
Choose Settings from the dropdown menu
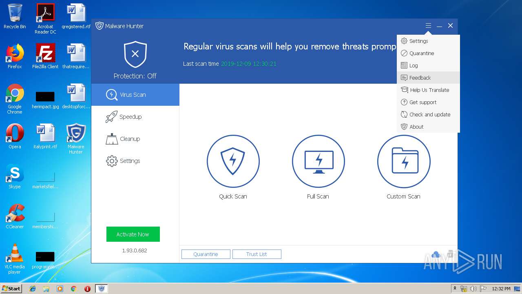point(428,41)
